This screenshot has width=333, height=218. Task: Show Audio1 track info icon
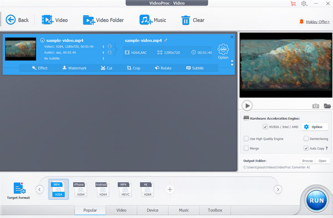coord(109,52)
